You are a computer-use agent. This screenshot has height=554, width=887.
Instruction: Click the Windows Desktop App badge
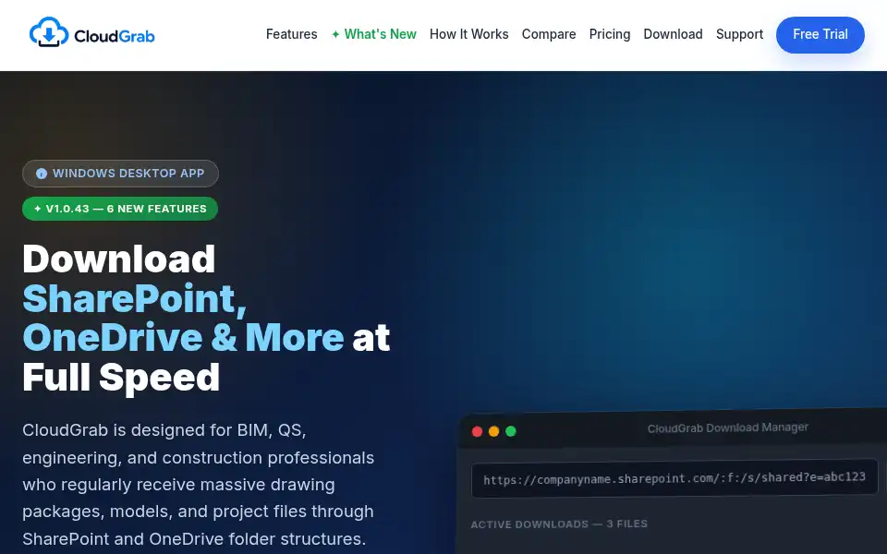coord(120,174)
